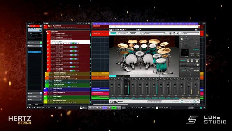Click the blue insert effect slot in the inspector
The height and width of the screenshot is (131, 232).
[x=35, y=52]
